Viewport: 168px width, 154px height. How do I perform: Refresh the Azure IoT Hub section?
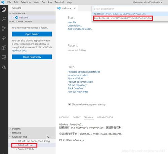pos(48,137)
